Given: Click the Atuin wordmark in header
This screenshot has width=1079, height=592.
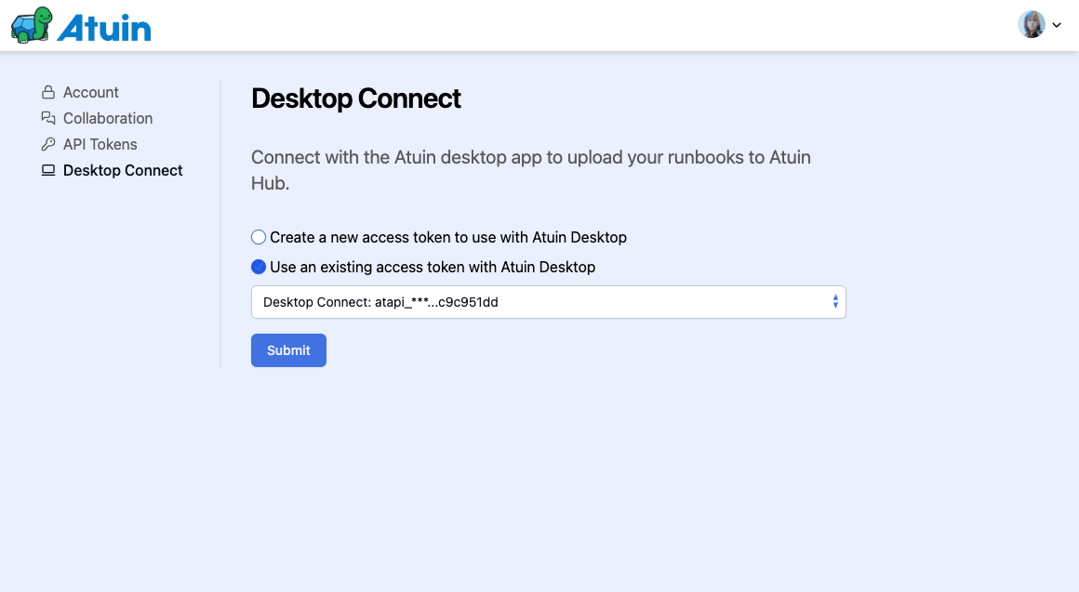Looking at the screenshot, I should (104, 28).
